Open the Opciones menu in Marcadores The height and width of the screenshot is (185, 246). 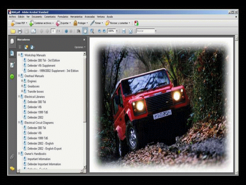(80, 47)
